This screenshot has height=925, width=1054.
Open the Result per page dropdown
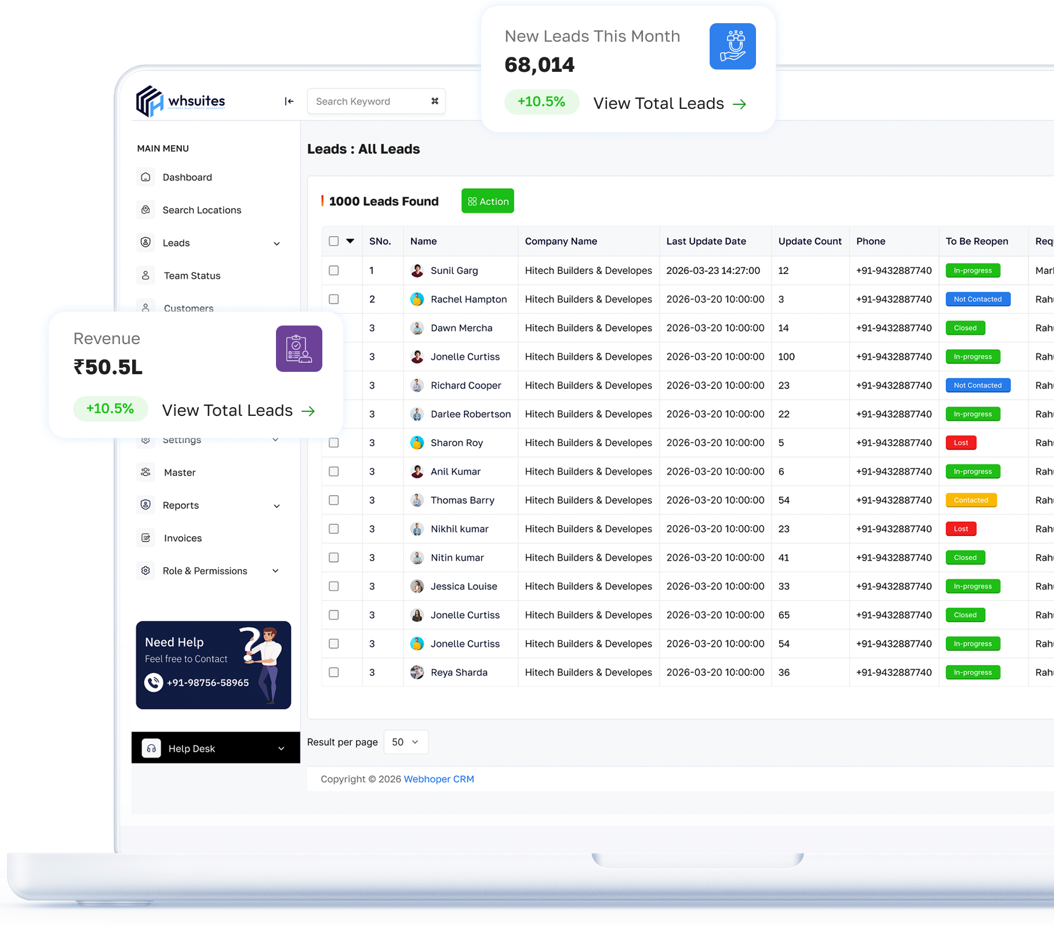[x=406, y=742]
